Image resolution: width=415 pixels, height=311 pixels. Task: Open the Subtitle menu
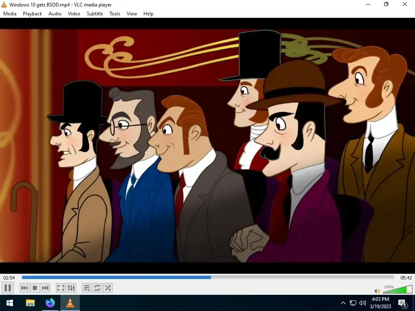pos(95,14)
